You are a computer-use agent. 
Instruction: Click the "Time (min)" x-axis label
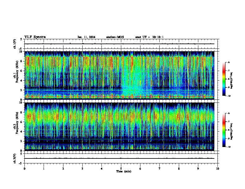pyautogui.click(x=124, y=171)
